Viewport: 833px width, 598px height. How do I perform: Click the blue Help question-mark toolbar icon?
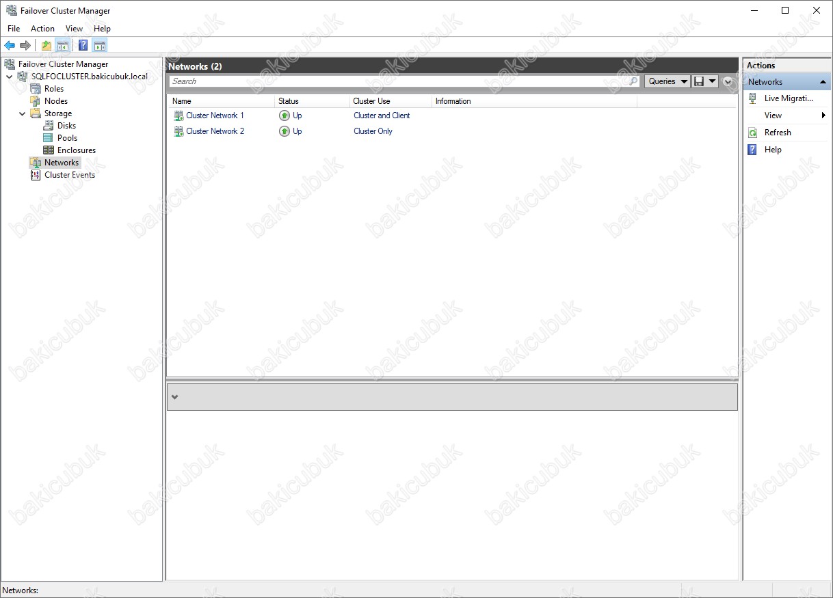(x=83, y=46)
